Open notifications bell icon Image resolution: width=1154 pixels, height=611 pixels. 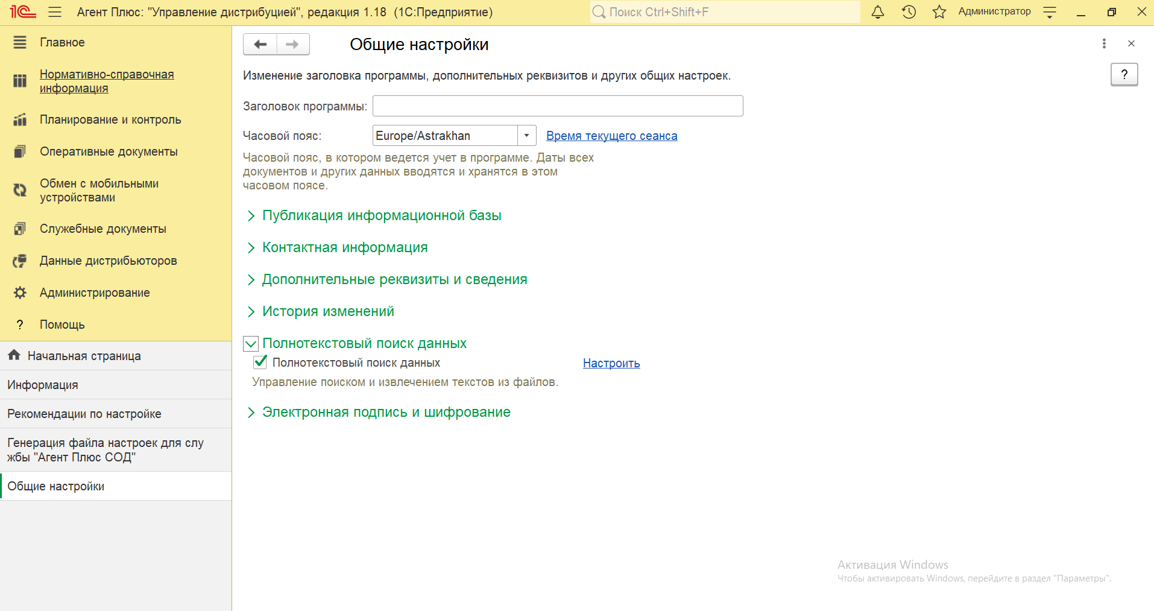click(878, 12)
